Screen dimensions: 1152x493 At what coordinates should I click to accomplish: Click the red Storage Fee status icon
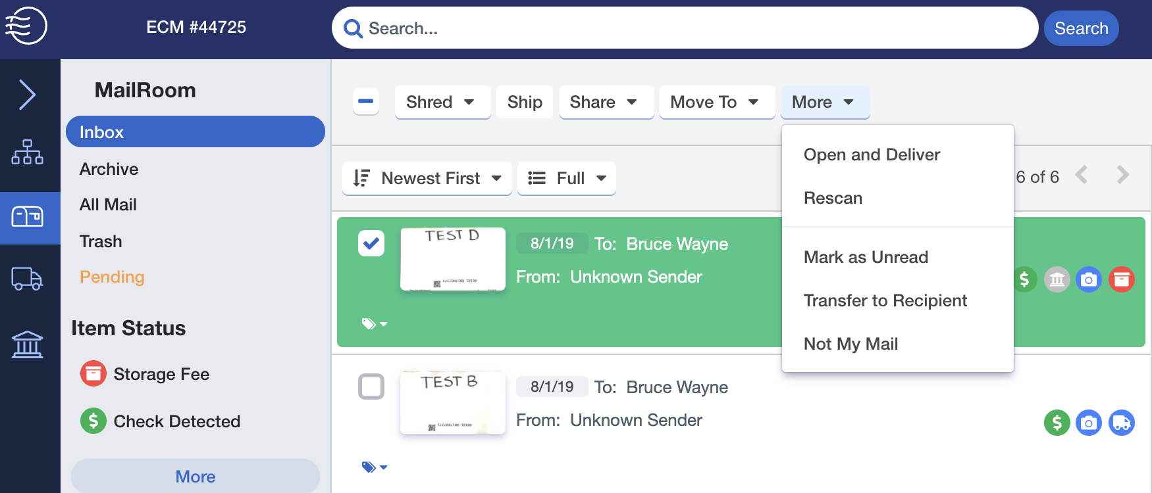(x=93, y=373)
